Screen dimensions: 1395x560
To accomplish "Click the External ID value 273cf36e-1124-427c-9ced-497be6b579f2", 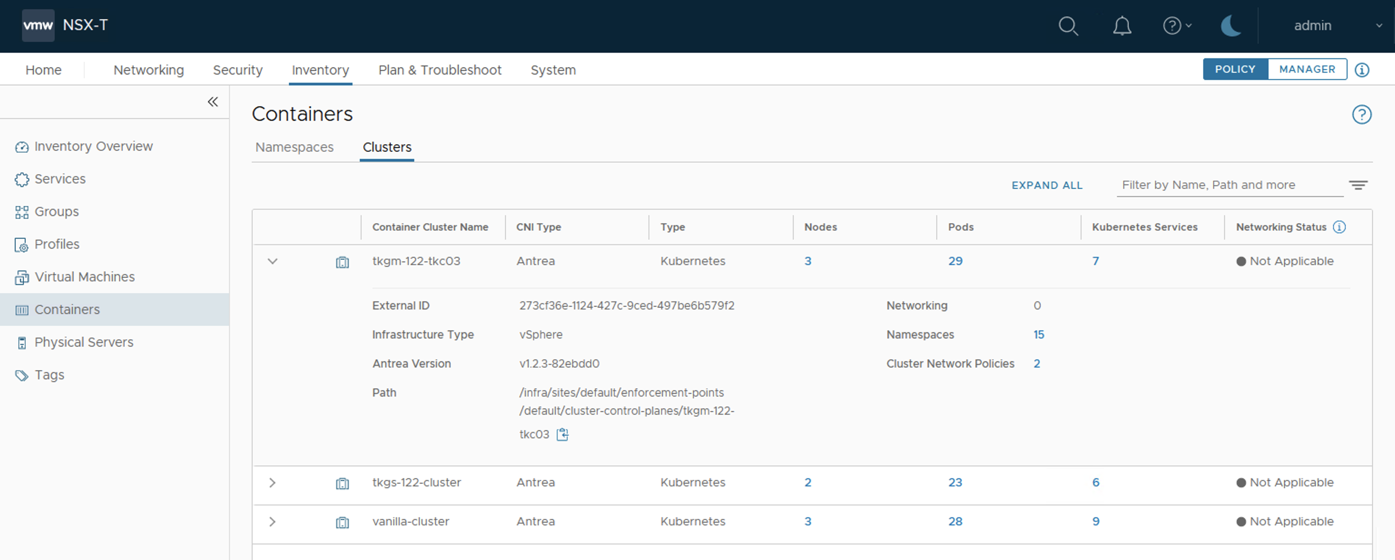I will pyautogui.click(x=627, y=306).
